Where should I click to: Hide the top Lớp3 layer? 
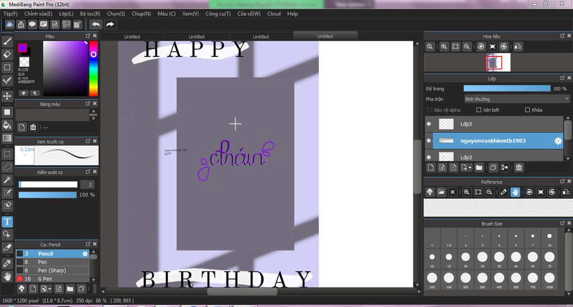[429, 124]
